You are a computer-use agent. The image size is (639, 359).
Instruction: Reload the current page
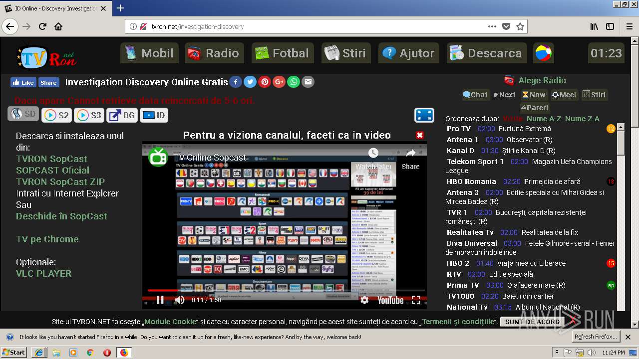[x=42, y=26]
